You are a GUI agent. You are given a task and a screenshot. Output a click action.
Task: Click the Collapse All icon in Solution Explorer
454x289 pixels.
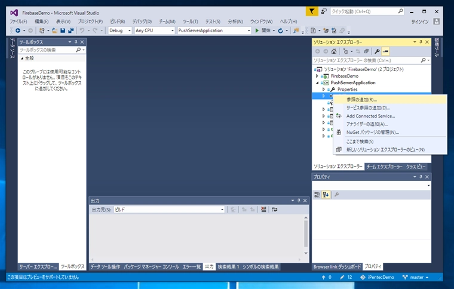coord(366,51)
